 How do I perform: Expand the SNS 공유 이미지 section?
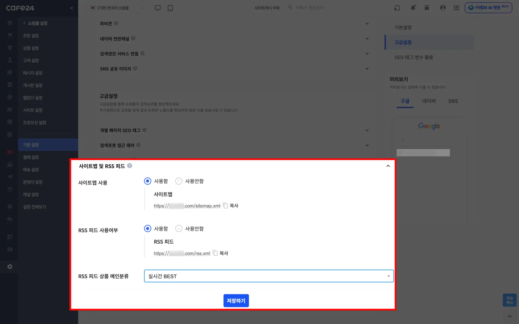click(x=367, y=69)
